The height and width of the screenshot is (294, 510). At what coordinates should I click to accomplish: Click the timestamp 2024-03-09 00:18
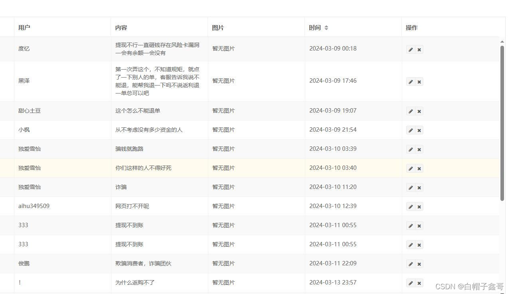(x=333, y=49)
